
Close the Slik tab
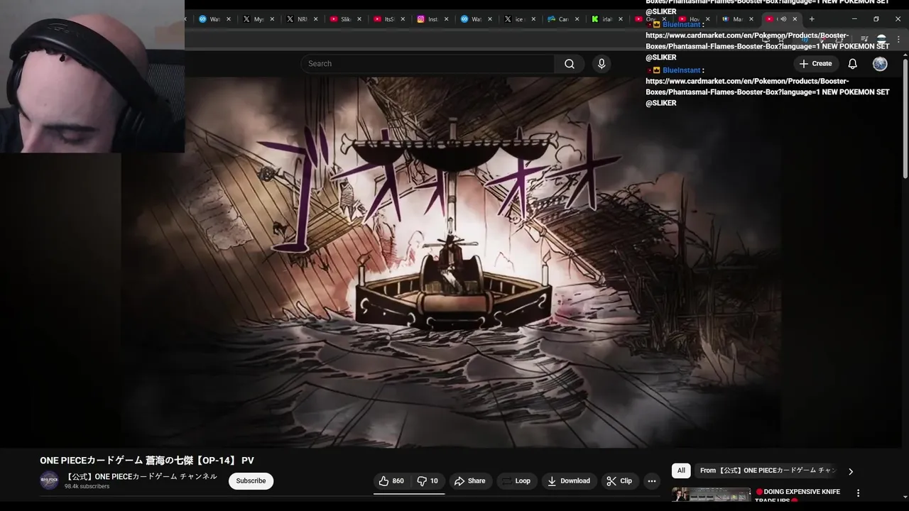click(359, 19)
